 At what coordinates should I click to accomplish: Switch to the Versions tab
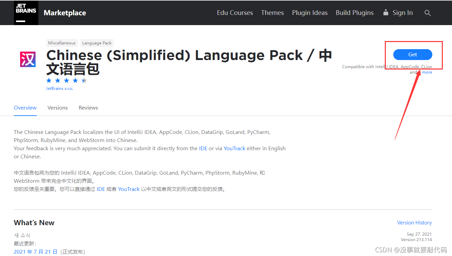pyautogui.click(x=58, y=108)
